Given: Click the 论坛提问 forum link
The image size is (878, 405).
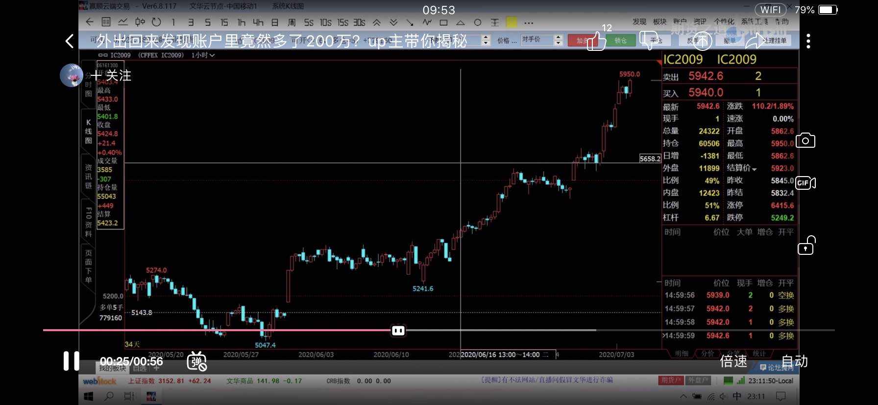Looking at the screenshot, I should [x=777, y=367].
